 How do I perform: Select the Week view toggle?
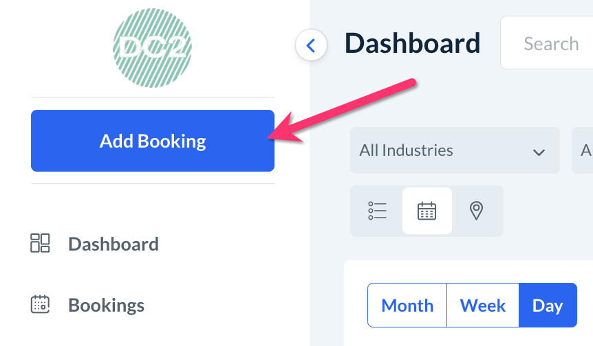click(x=483, y=305)
